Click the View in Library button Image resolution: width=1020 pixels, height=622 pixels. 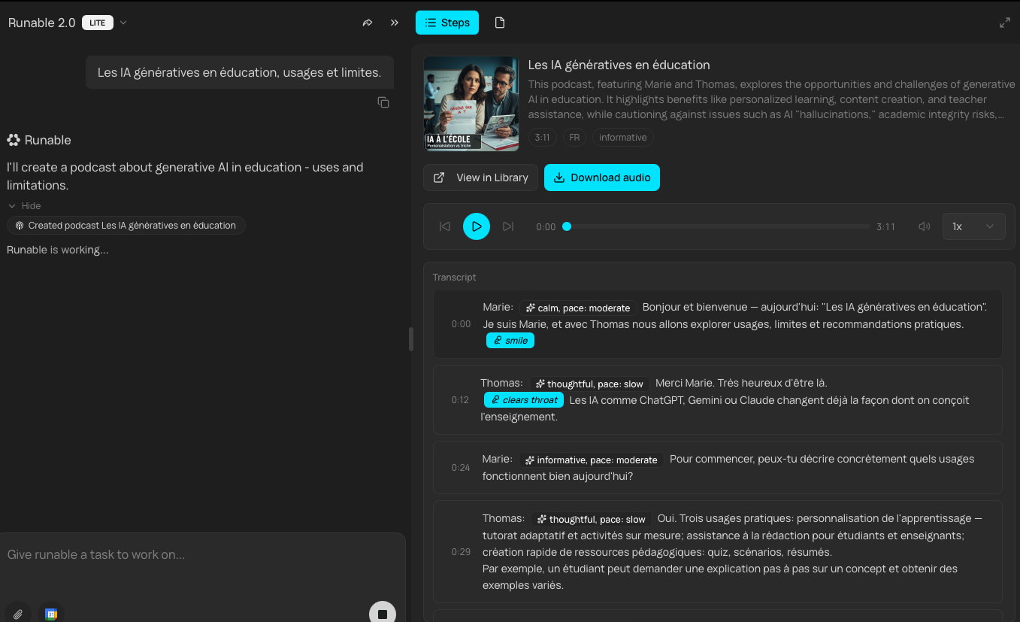480,177
